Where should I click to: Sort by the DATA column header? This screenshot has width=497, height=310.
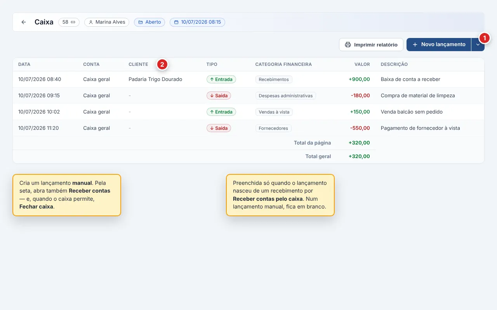point(24,64)
